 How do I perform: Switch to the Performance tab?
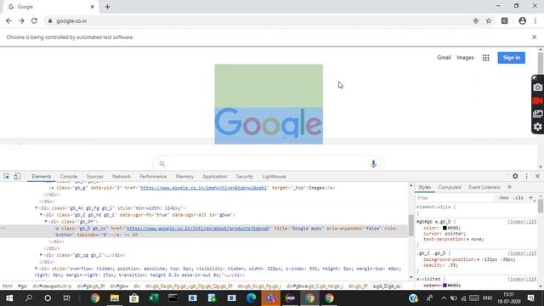click(153, 176)
